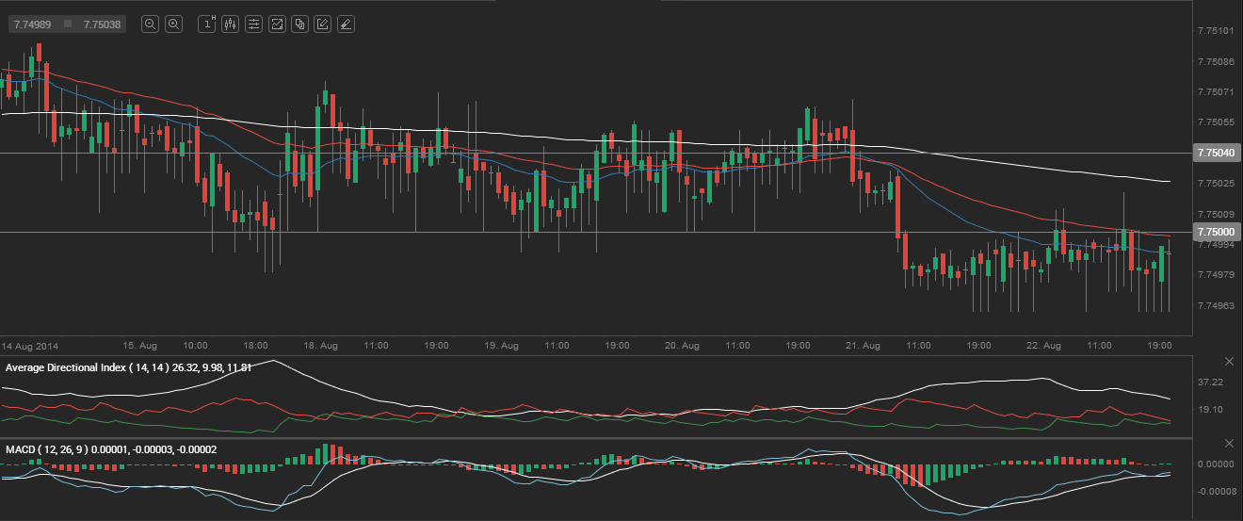Click the chart image snapshot icon
Image resolution: width=1243 pixels, height=521 pixels.
point(277,24)
